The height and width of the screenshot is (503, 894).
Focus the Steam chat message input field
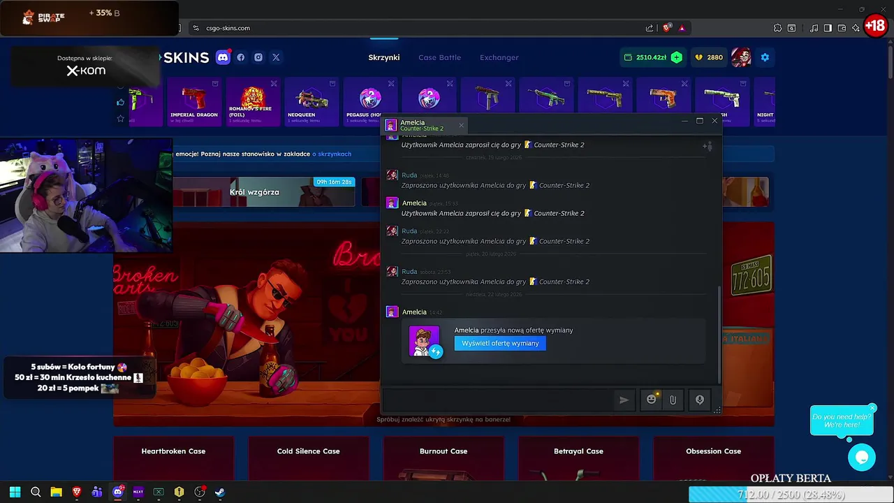pyautogui.click(x=497, y=400)
